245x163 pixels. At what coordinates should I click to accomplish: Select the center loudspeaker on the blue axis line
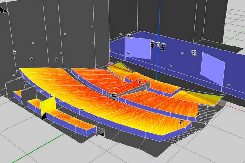[x=158, y=44]
